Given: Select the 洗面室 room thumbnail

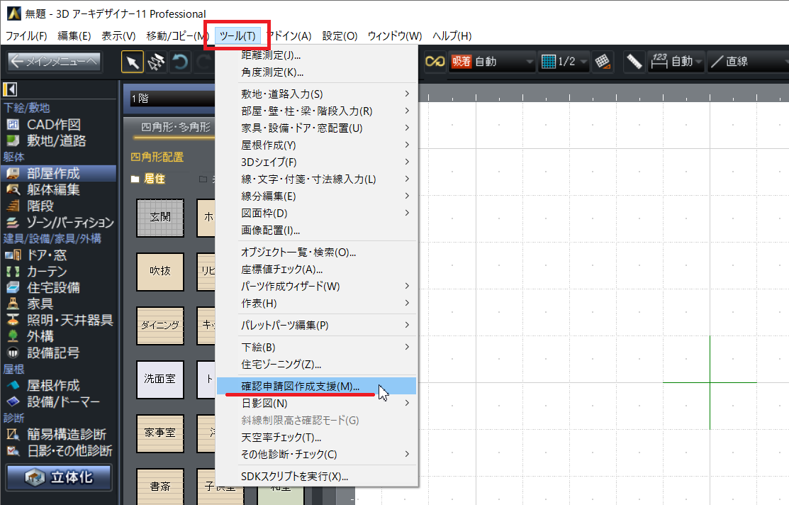Looking at the screenshot, I should 160,379.
